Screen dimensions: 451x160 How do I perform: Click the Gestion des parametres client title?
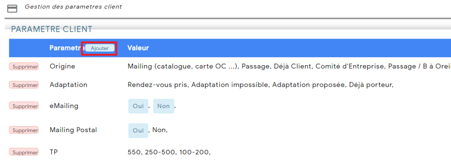coord(74,7)
